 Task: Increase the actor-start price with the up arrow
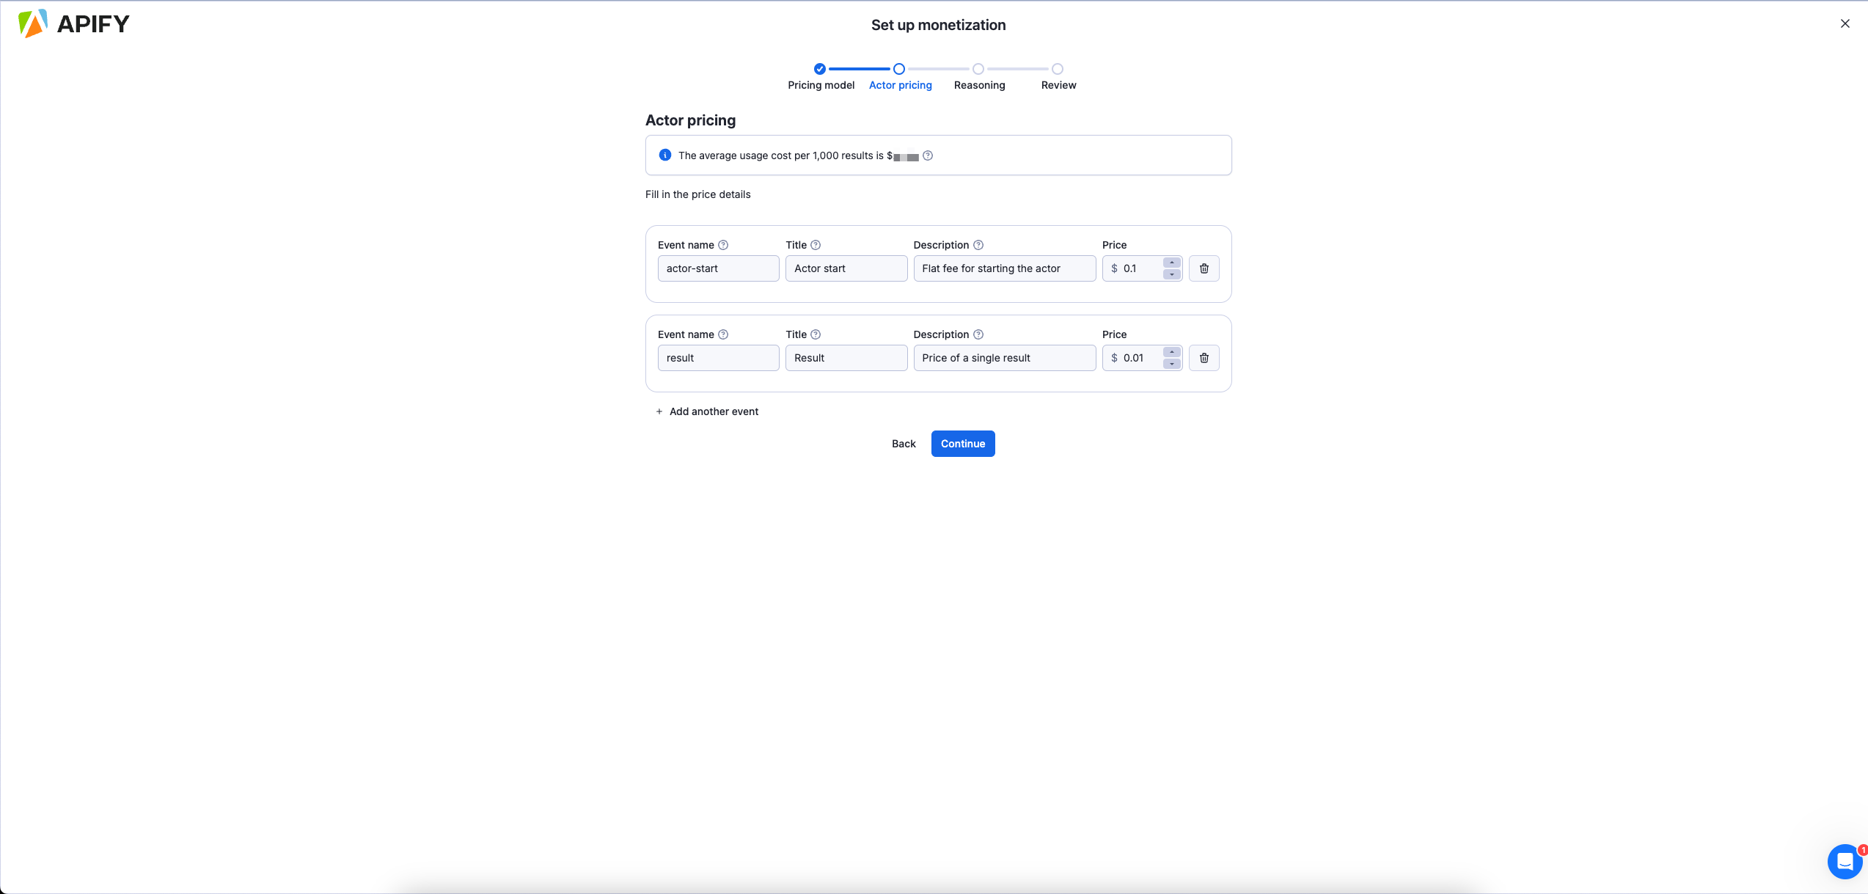click(1171, 264)
